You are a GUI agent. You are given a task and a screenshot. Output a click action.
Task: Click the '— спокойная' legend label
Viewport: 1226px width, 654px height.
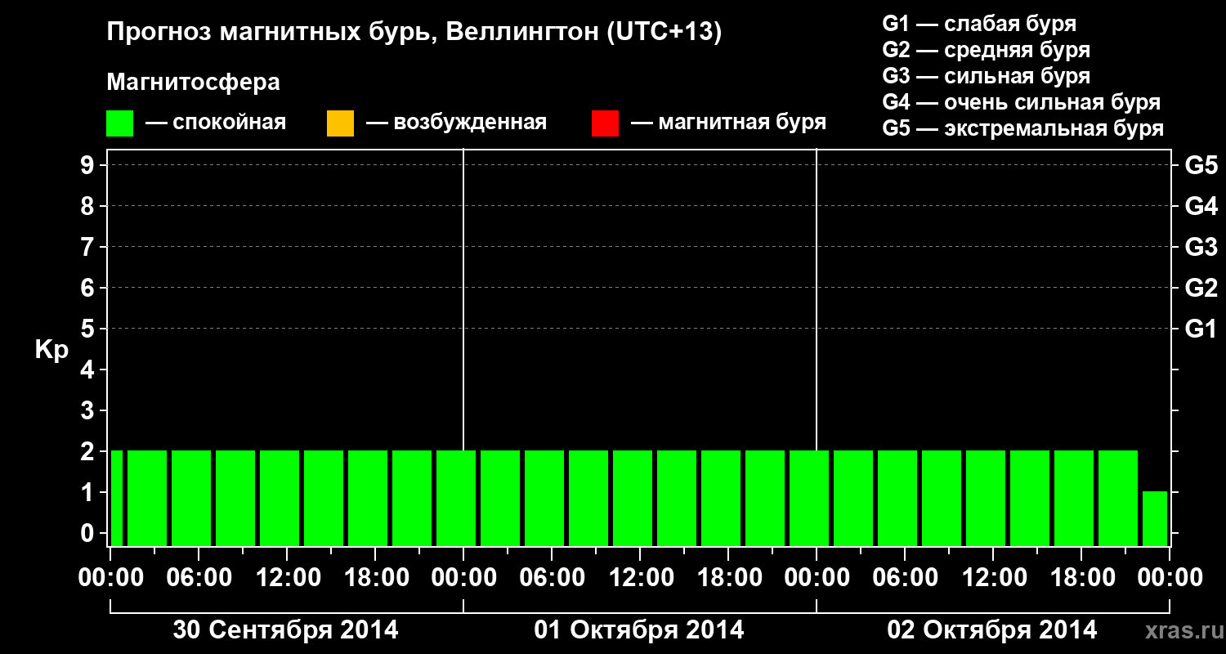pyautogui.click(x=216, y=123)
